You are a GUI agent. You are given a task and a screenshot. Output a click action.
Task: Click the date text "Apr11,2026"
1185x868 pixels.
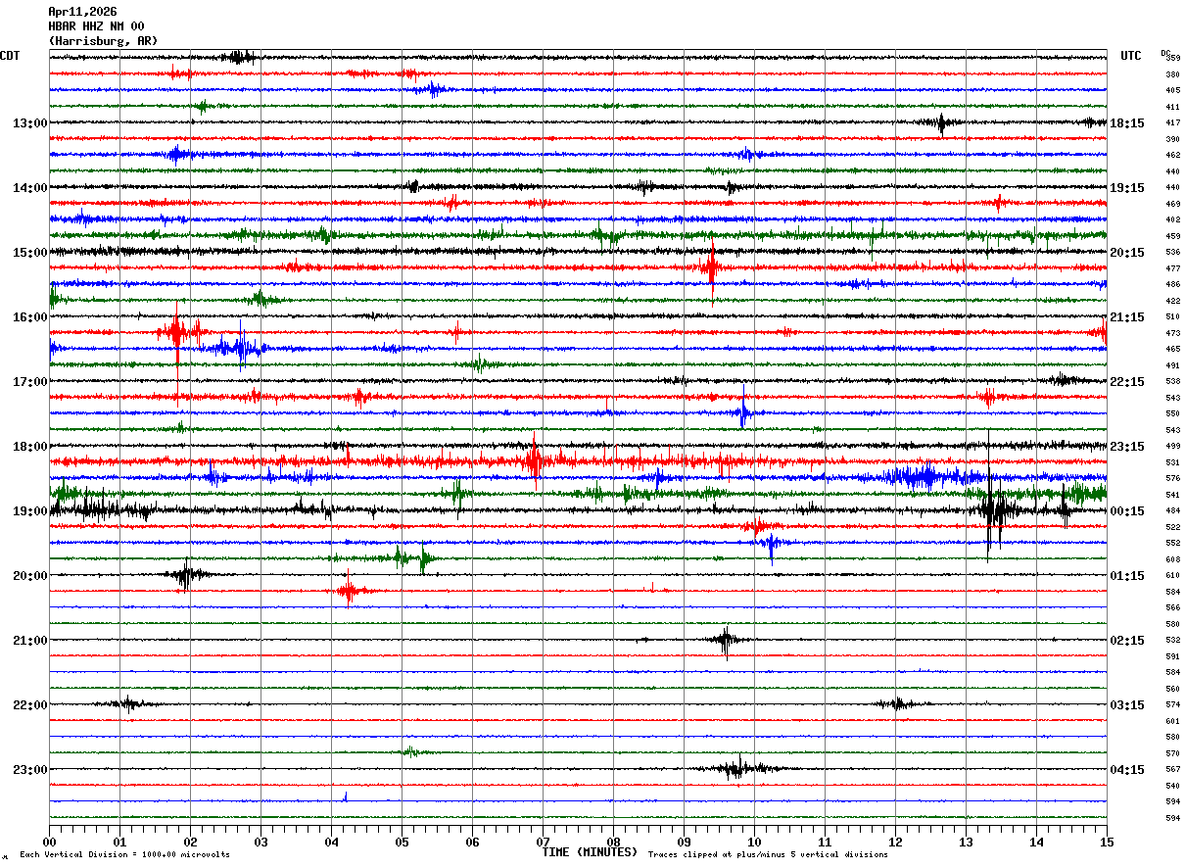[x=82, y=12]
